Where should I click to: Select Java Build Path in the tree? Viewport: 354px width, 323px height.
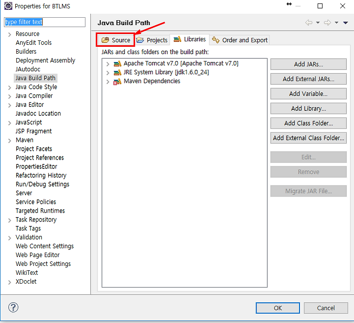[35, 78]
